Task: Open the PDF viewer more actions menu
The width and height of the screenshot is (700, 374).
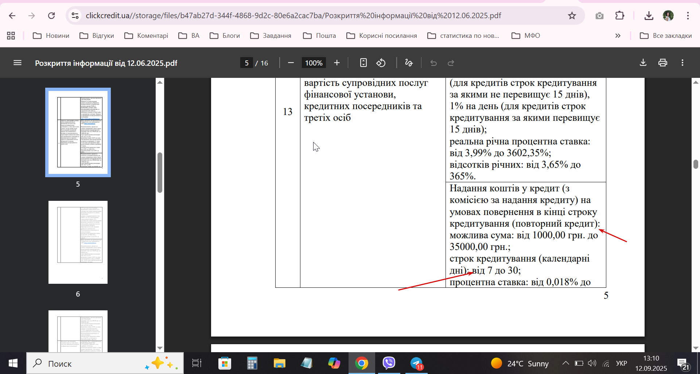Action: tap(682, 63)
